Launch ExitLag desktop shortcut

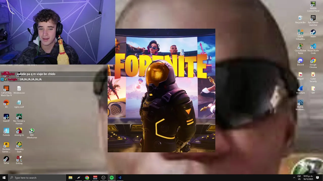click(x=19, y=160)
